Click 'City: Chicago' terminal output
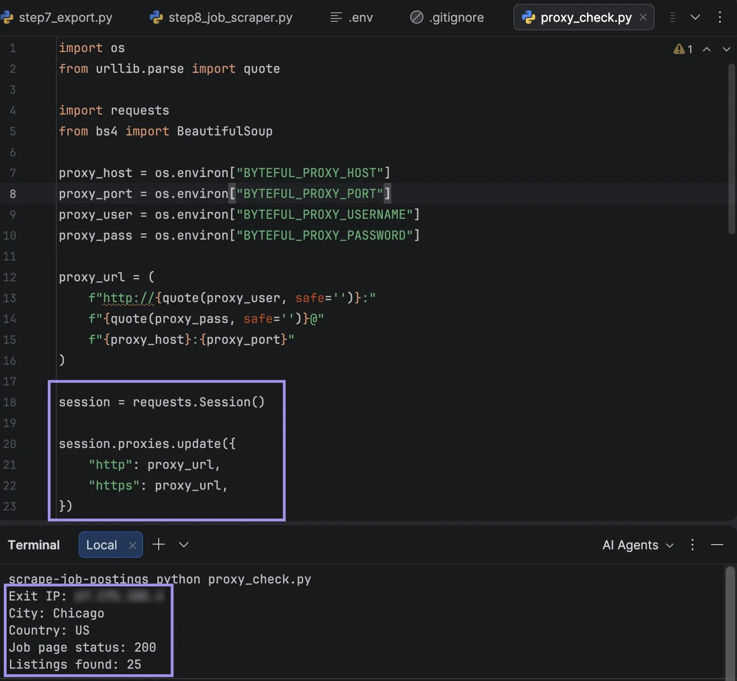This screenshot has height=681, width=737. click(56, 613)
